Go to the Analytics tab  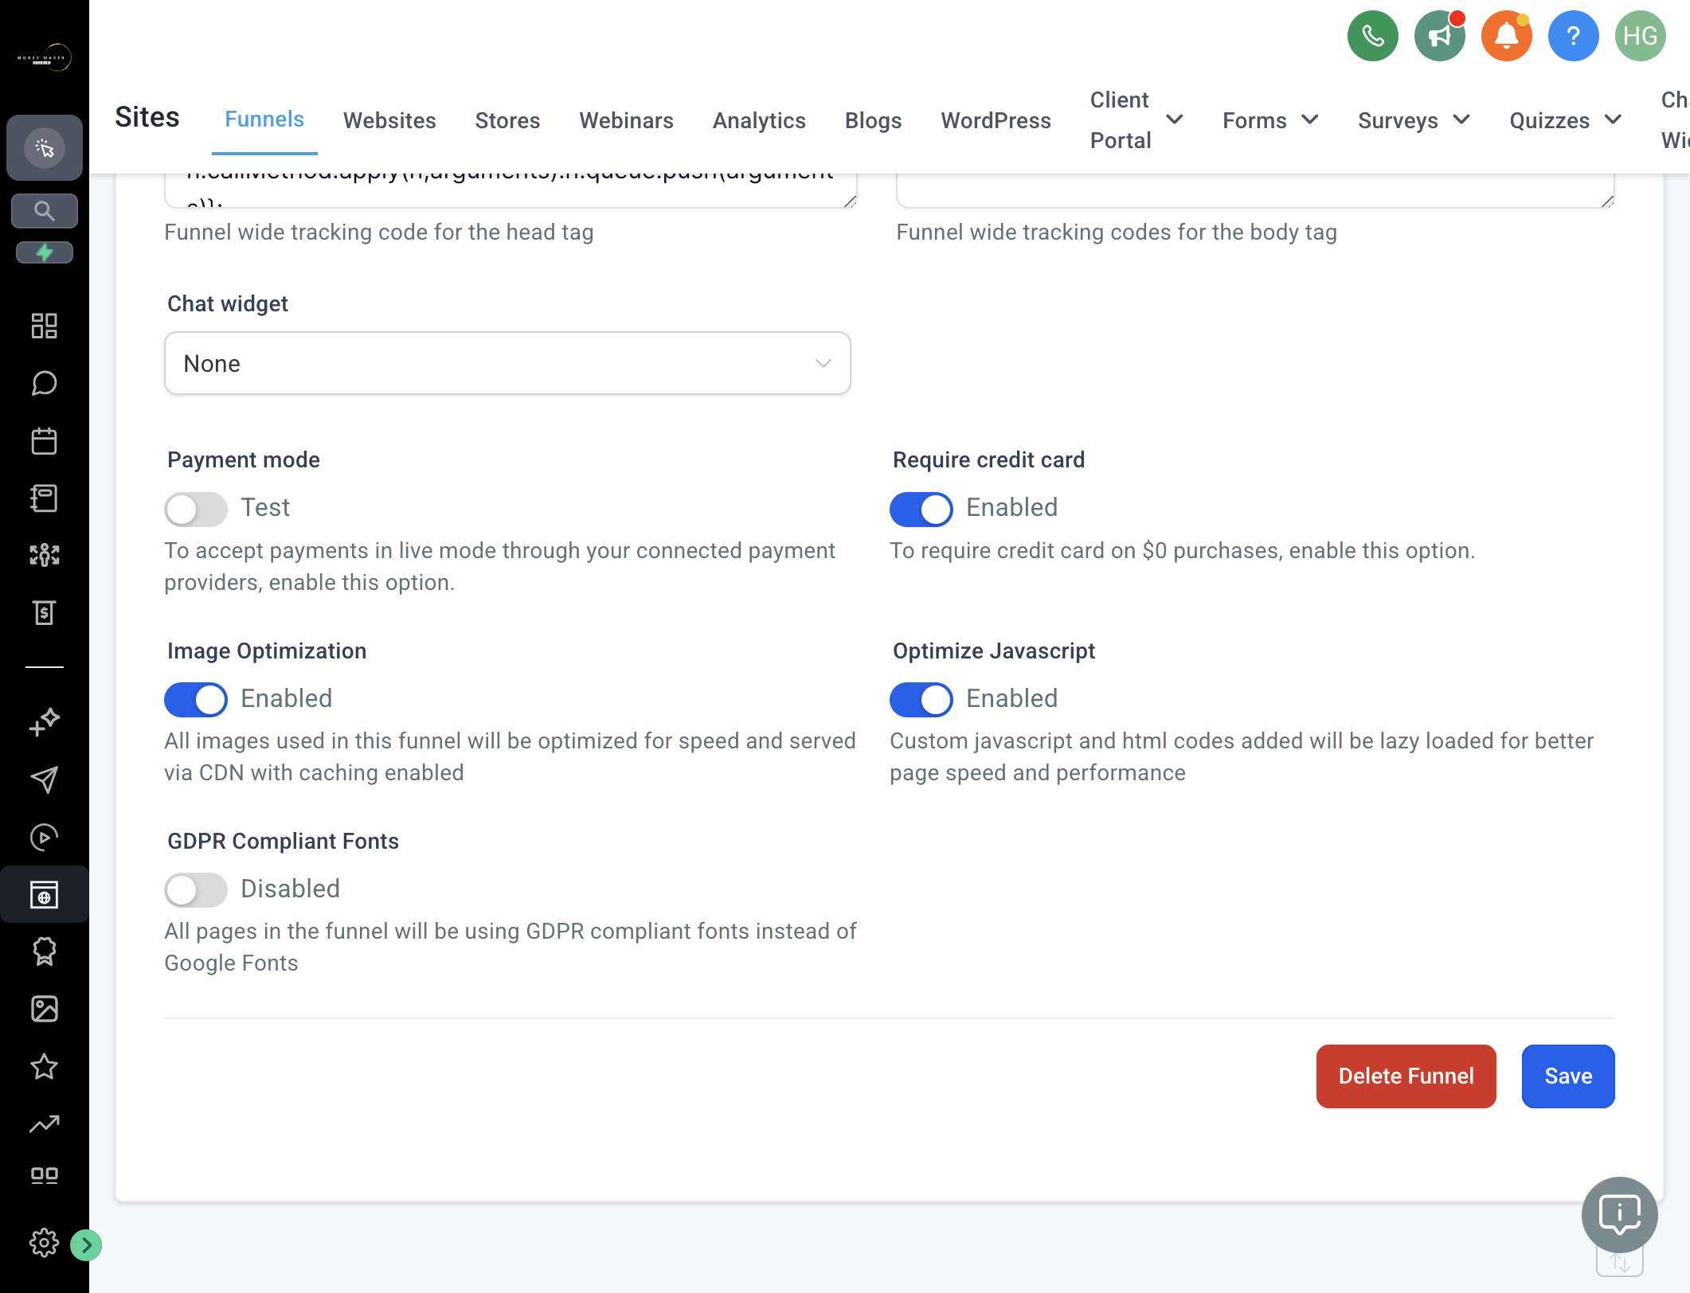coord(759,120)
